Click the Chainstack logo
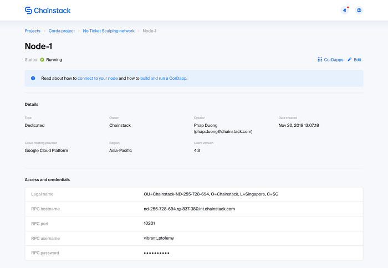 48,11
